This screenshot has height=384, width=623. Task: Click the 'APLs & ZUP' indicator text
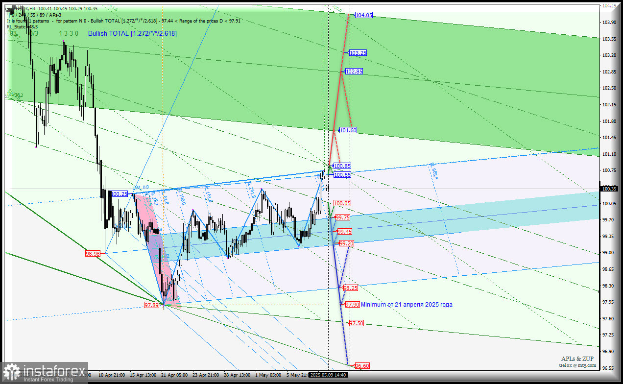point(578,359)
